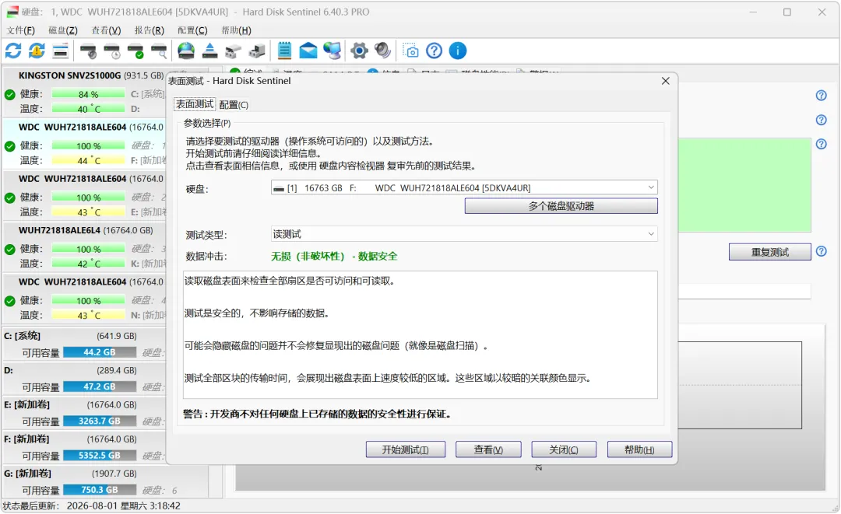Click the light green panel in main window
The width and height of the screenshot is (841, 514).
[744, 185]
